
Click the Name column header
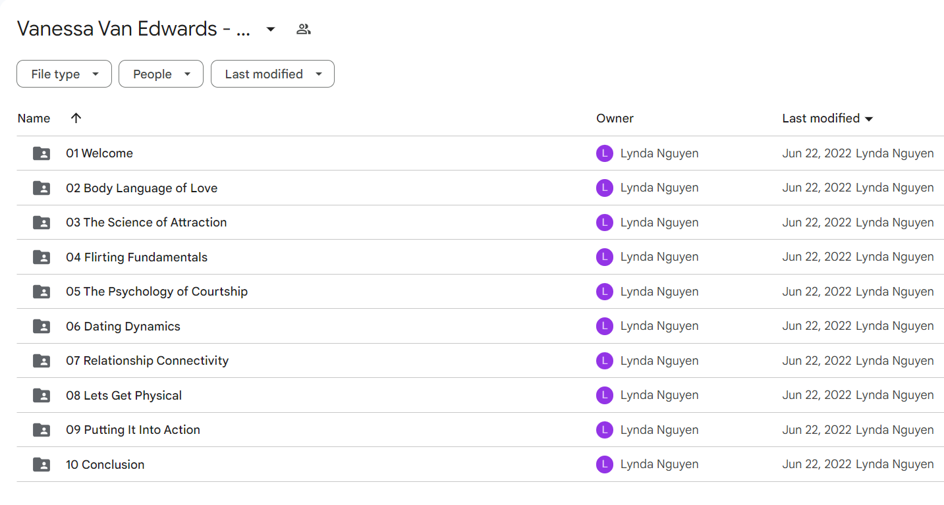(x=34, y=119)
